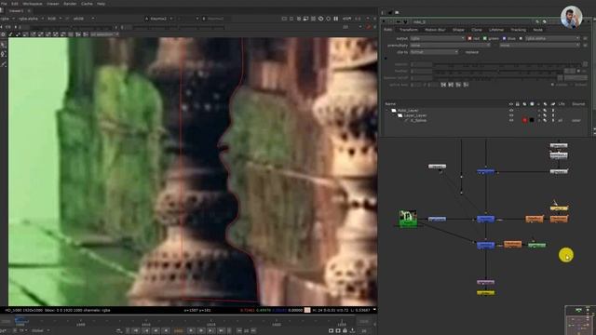Toggle visibility of Layer_Layer
Image resolution: width=596 pixels, height=335 pixels.
[x=511, y=115]
